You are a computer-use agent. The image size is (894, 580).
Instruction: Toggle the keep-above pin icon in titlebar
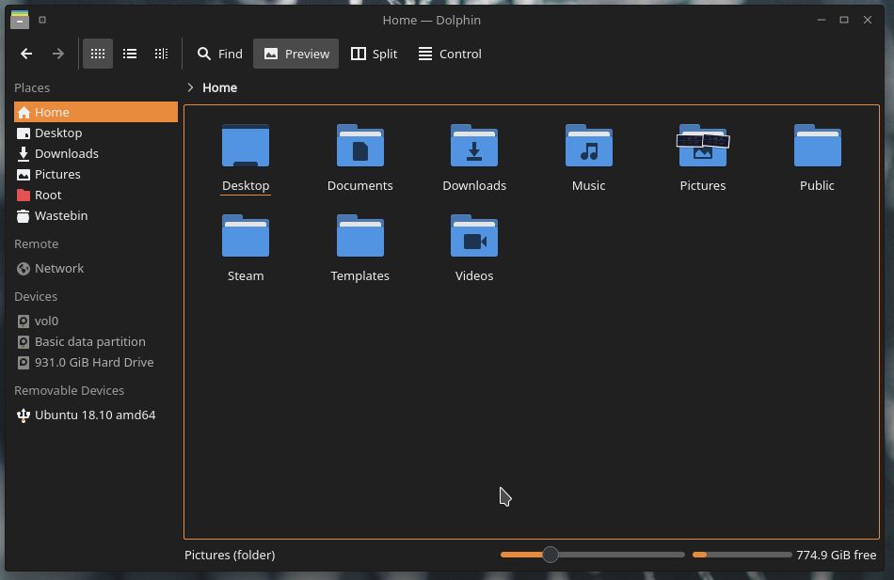tap(42, 20)
